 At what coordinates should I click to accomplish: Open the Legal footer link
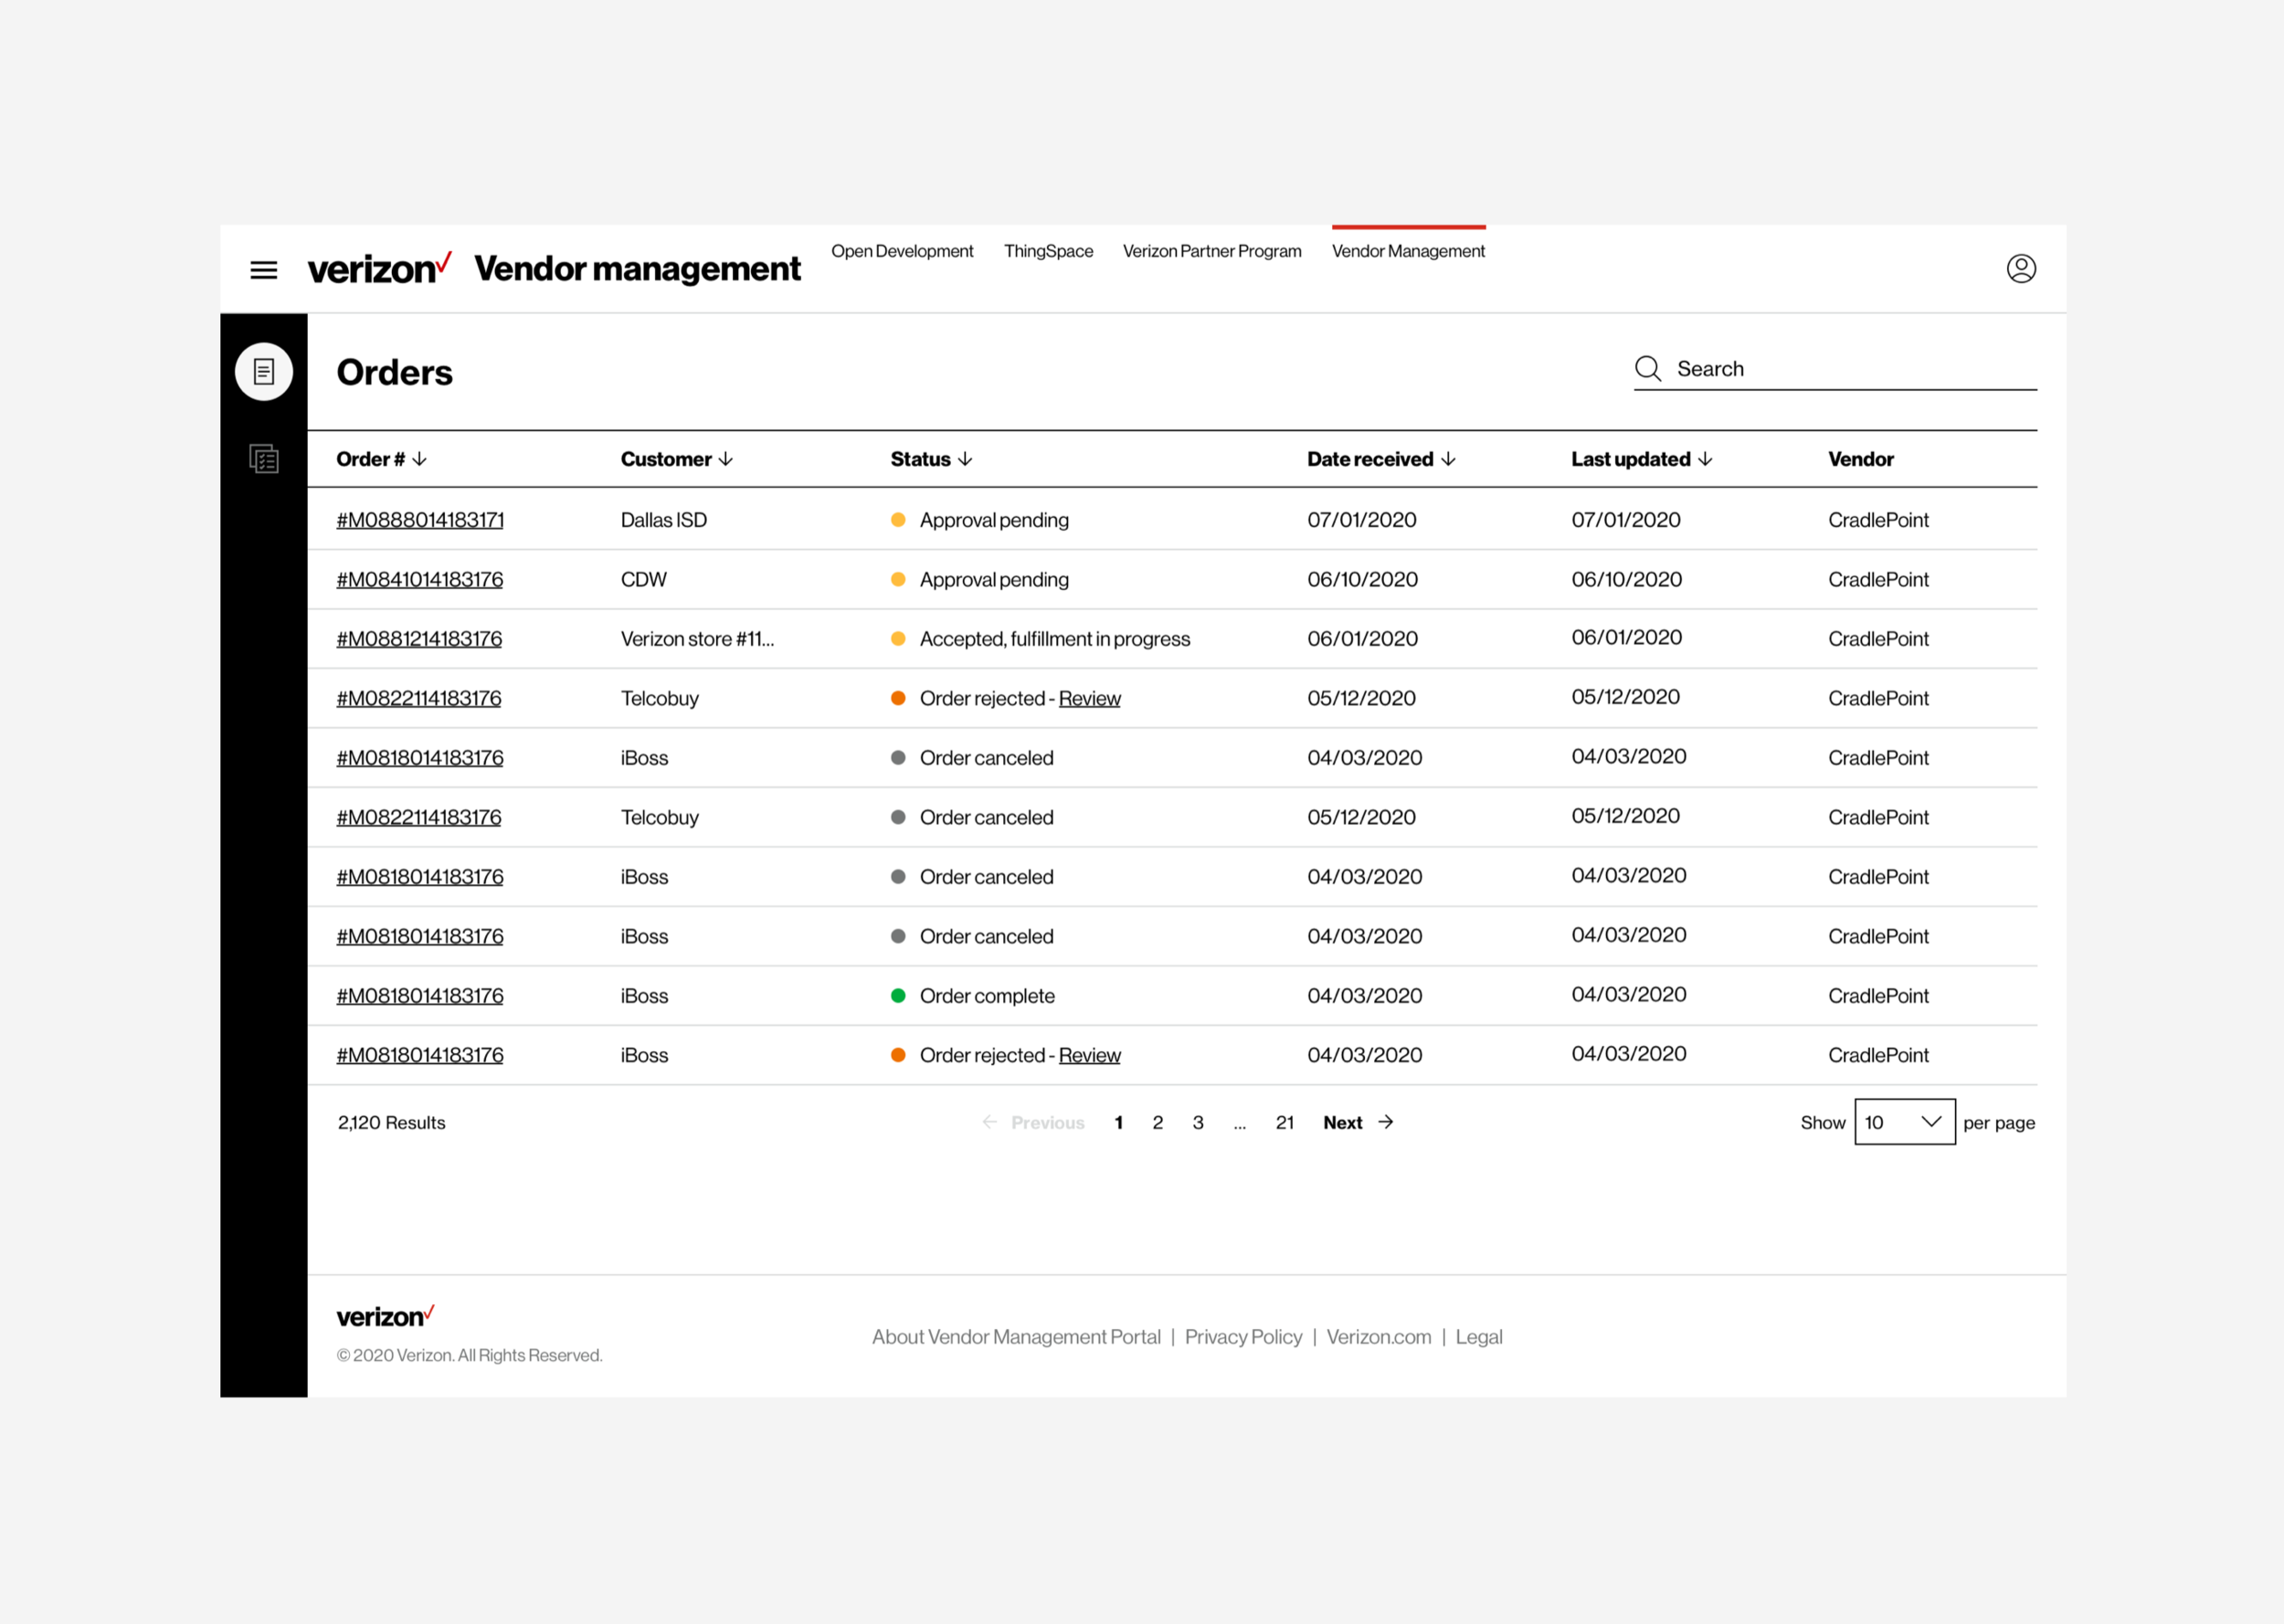(x=1479, y=1337)
